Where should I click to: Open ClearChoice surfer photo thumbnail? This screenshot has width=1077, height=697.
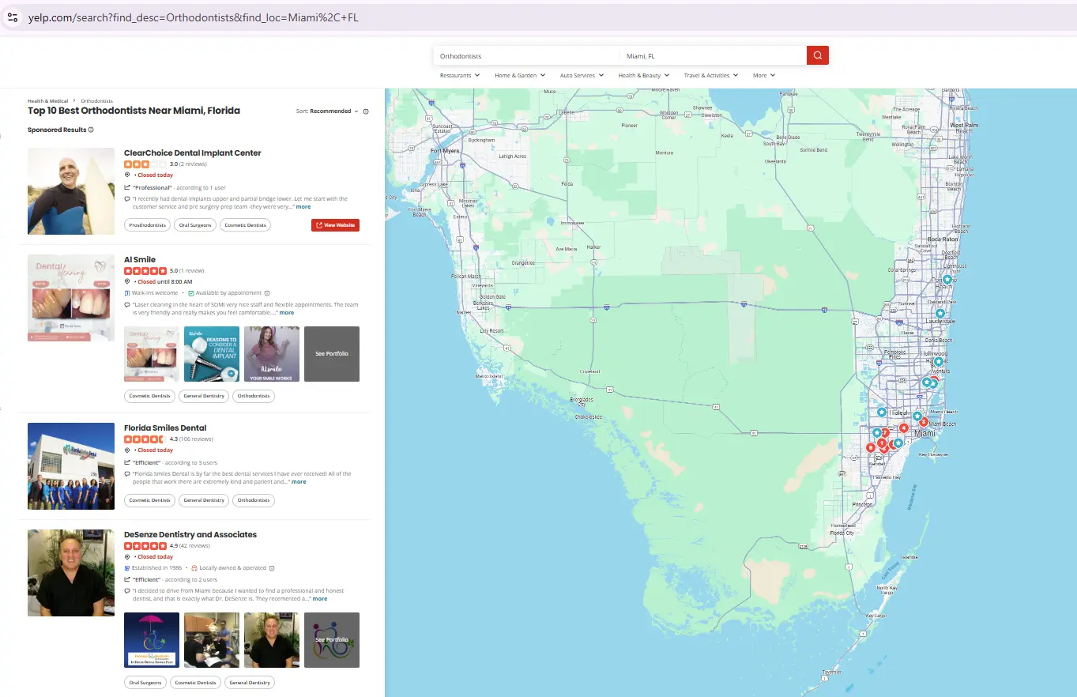click(71, 191)
